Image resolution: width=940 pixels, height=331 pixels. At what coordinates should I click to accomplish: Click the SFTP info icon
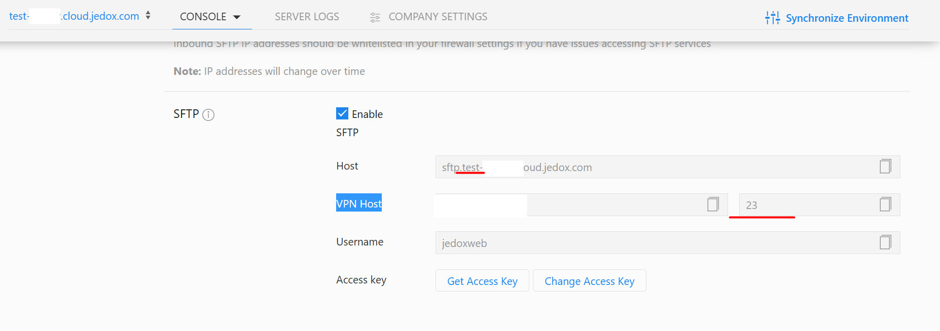[x=208, y=115]
